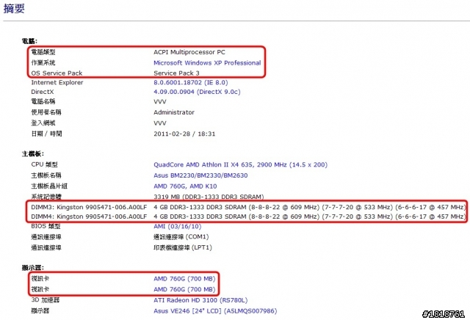Click the 摘要 summary heading

(x=14, y=8)
